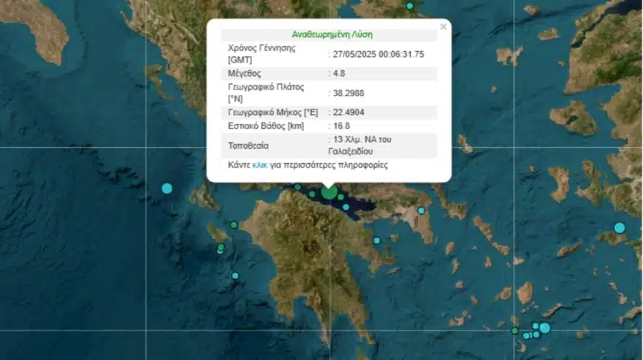
Task: Click the large cyan marker near the map's right edge
Action: (x=620, y=227)
